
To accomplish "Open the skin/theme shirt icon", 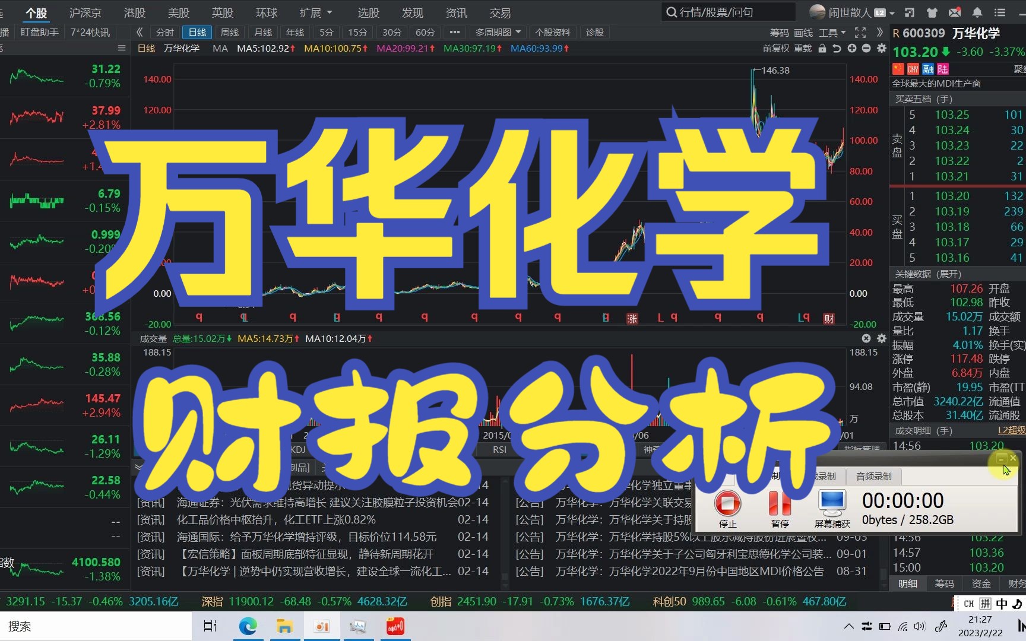I will click(932, 12).
